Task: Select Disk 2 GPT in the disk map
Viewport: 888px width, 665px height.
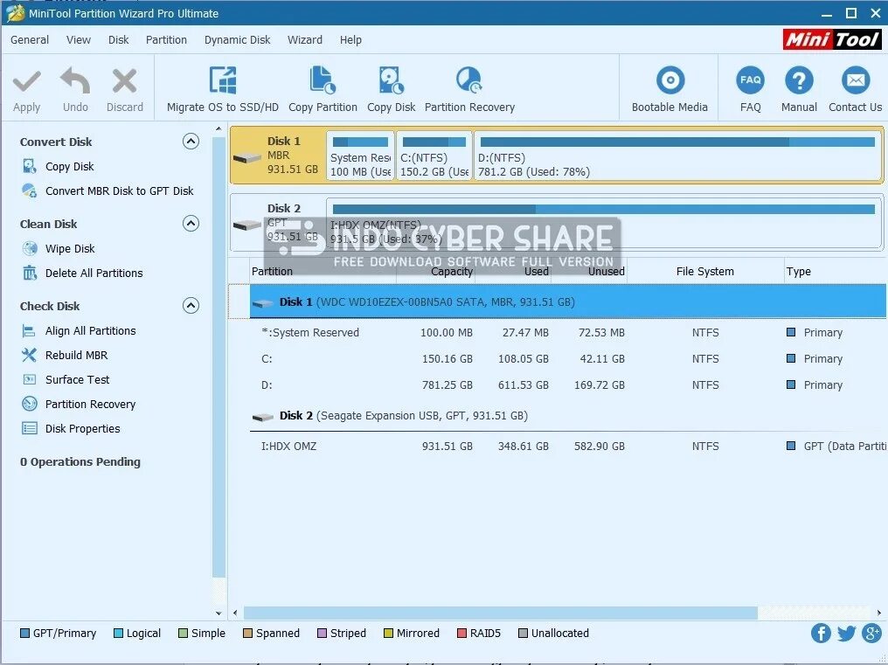Action: [x=278, y=222]
